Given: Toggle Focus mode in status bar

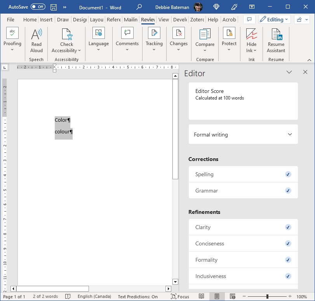Looking at the screenshot, I should pos(180,296).
